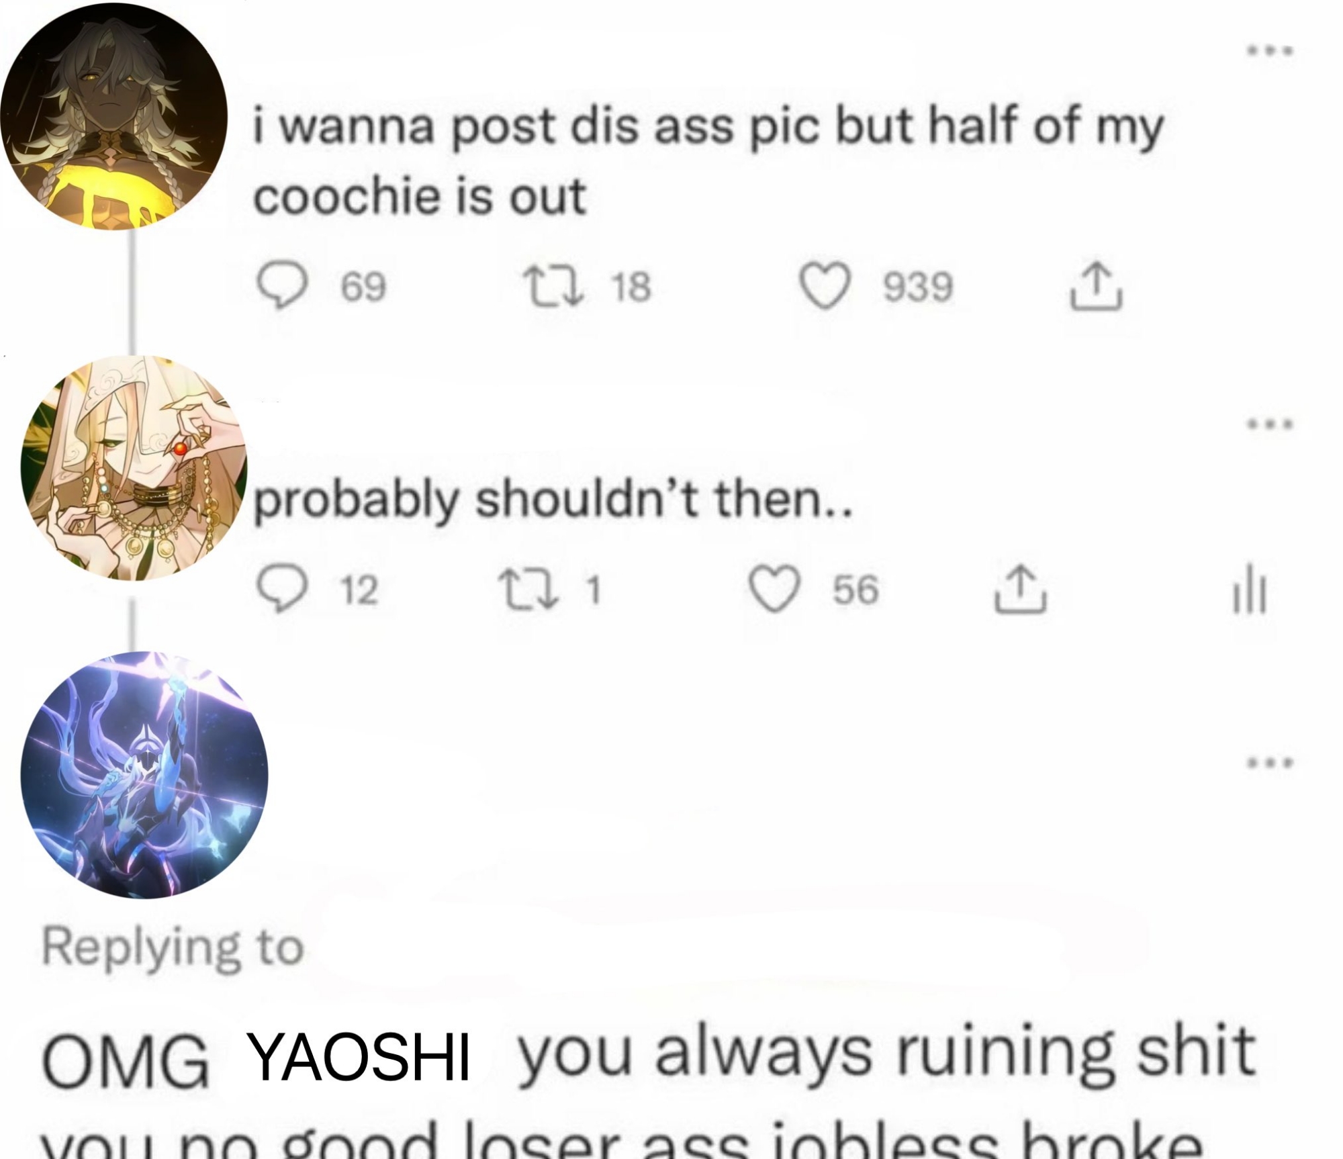This screenshot has height=1159, width=1343.
Task: Open the blonde veiled character profile avatar
Action: 134,468
